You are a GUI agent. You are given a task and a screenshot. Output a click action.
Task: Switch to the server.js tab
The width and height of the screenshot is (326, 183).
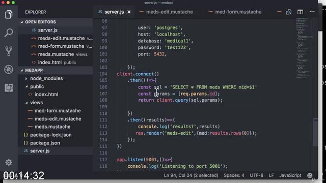click(114, 12)
